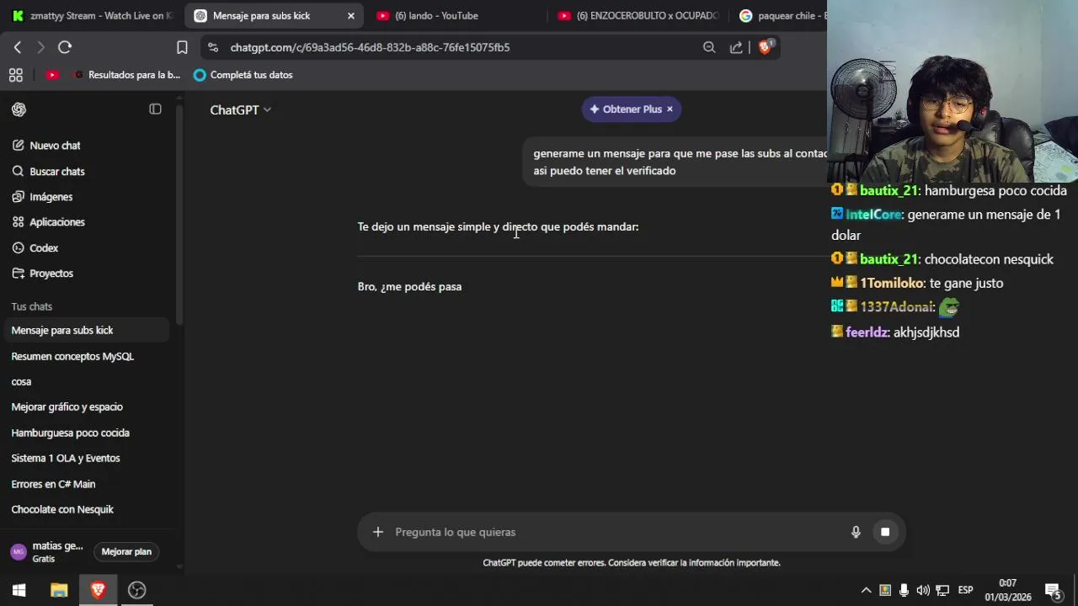1078x606 pixels.
Task: Click the OBS Studio taskbar icon
Action: tap(137, 590)
